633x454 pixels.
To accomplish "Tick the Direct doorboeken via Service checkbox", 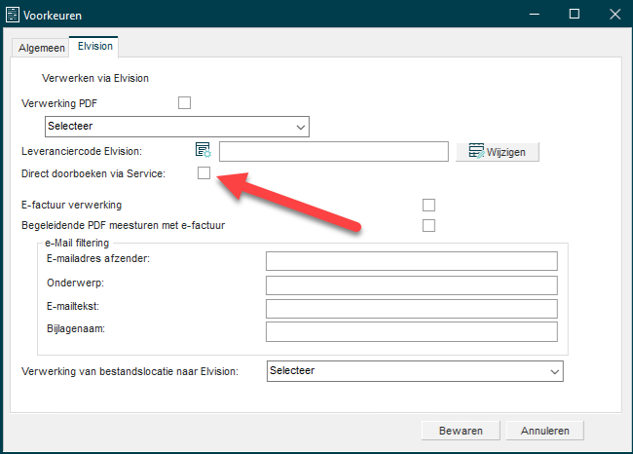I will (x=204, y=173).
